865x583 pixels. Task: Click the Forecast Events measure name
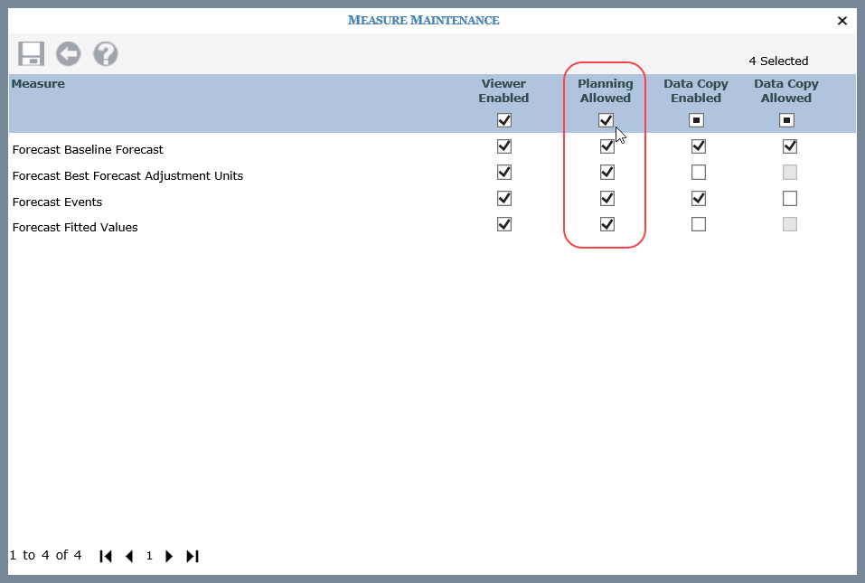coord(57,202)
